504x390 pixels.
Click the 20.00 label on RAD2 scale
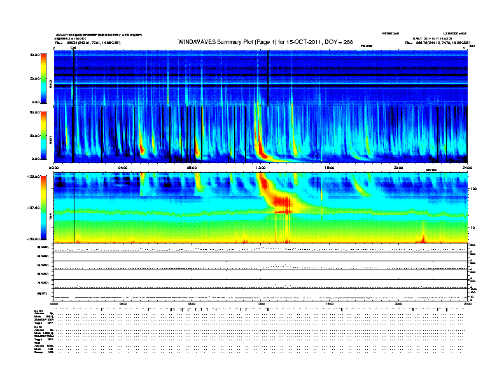pos(34,78)
